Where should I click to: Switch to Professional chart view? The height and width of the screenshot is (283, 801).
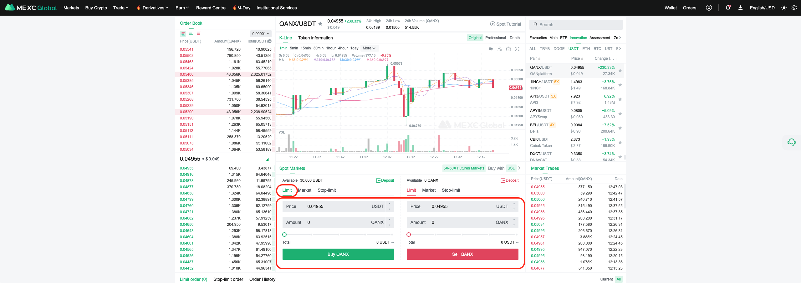coord(496,38)
